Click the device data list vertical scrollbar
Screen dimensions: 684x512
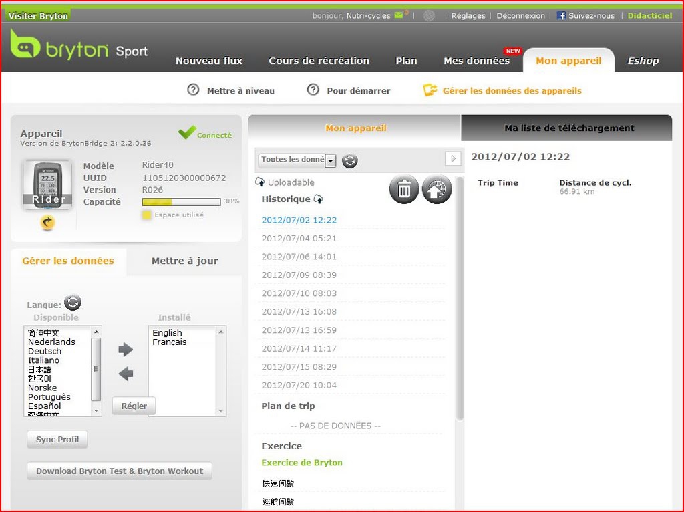[460, 299]
